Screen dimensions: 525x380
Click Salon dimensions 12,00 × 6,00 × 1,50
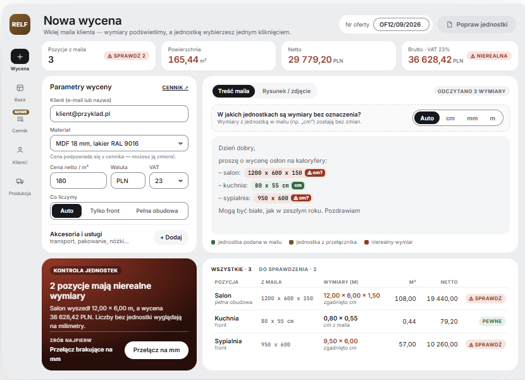click(352, 296)
